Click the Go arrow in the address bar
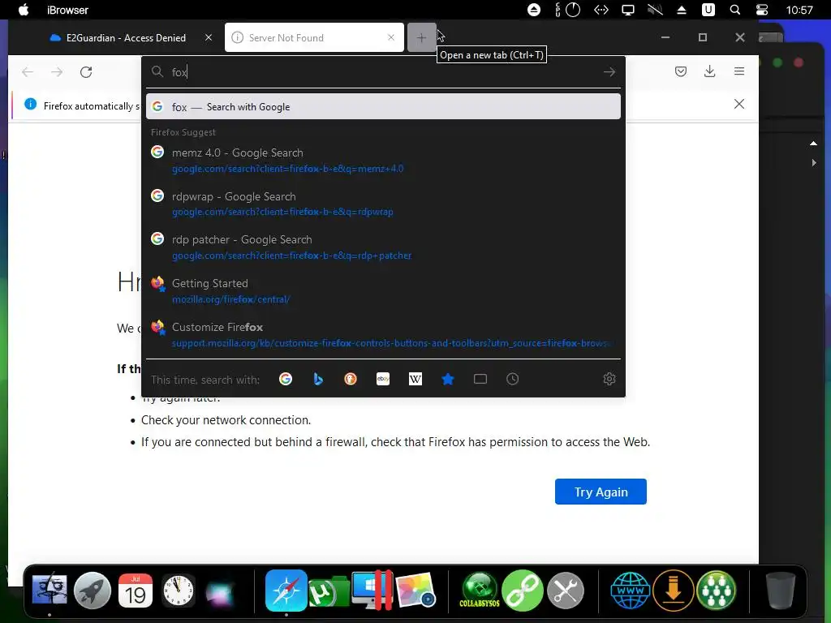831x623 pixels. pos(609,72)
